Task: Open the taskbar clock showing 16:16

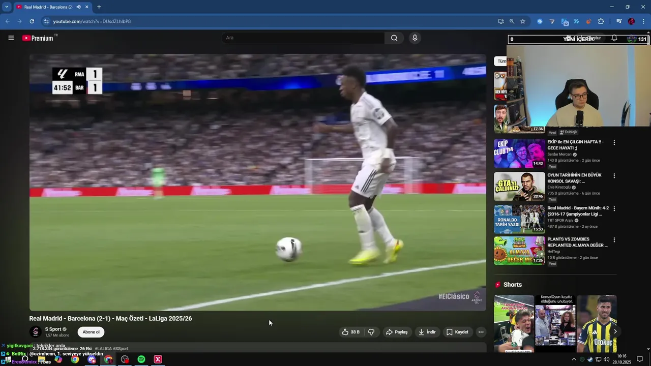Action: click(x=622, y=359)
